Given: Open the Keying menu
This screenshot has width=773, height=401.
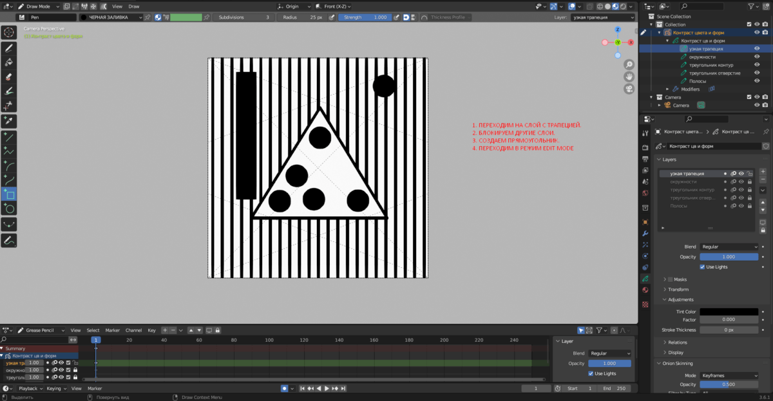Looking at the screenshot, I should coord(55,388).
